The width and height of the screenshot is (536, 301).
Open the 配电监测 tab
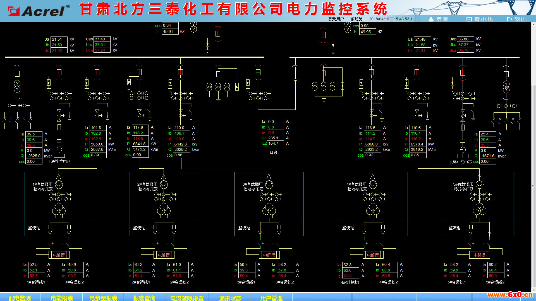click(20, 298)
